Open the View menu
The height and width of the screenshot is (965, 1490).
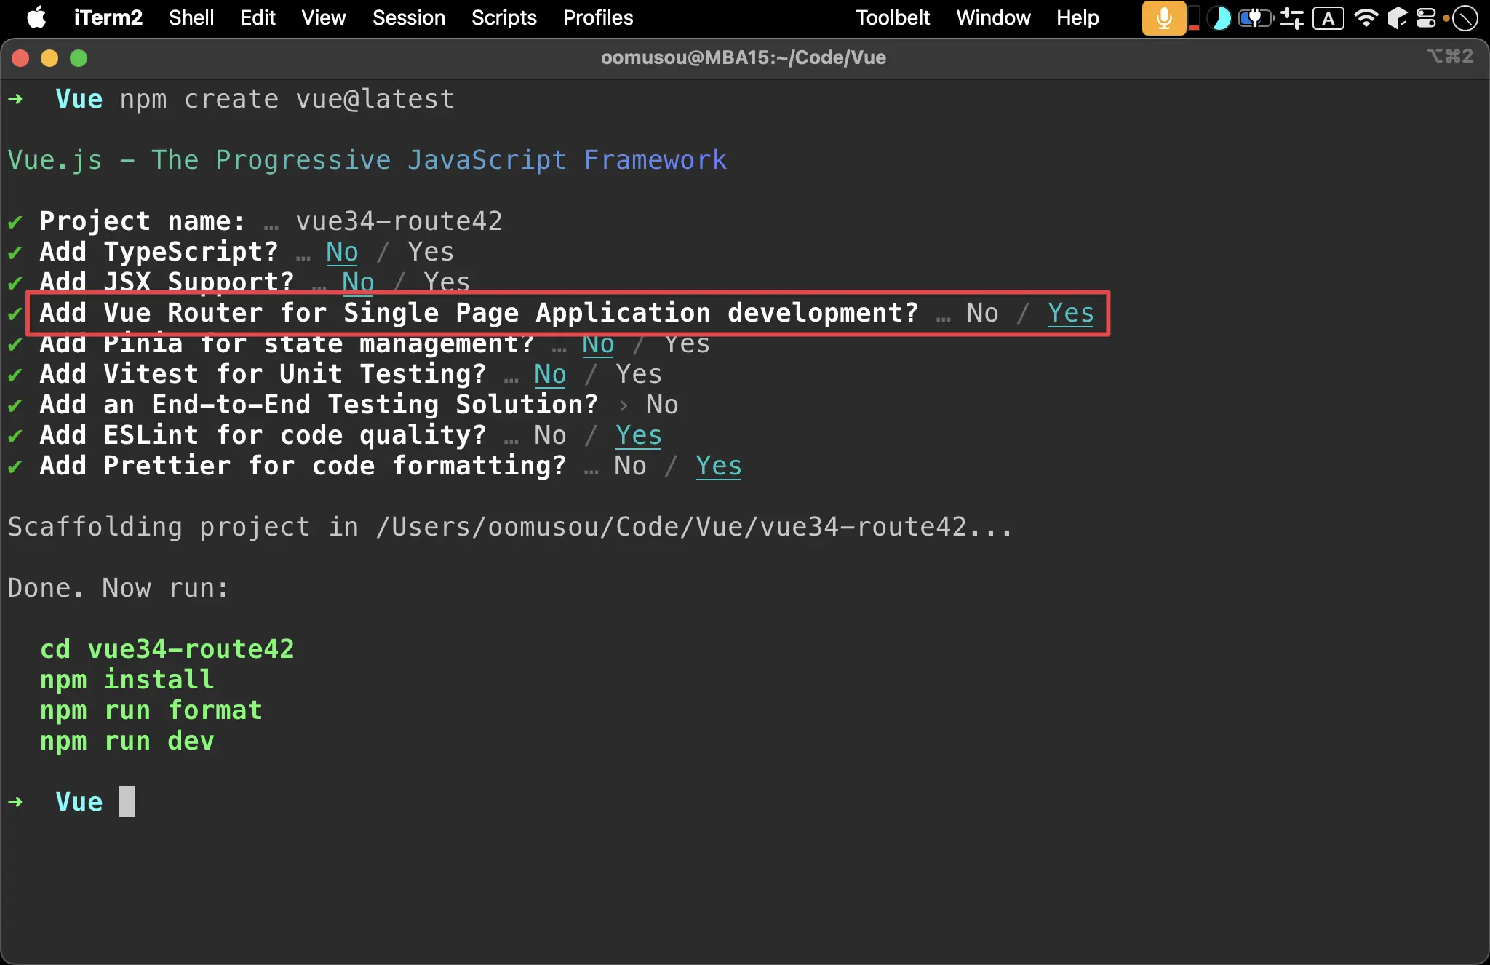coord(324,17)
